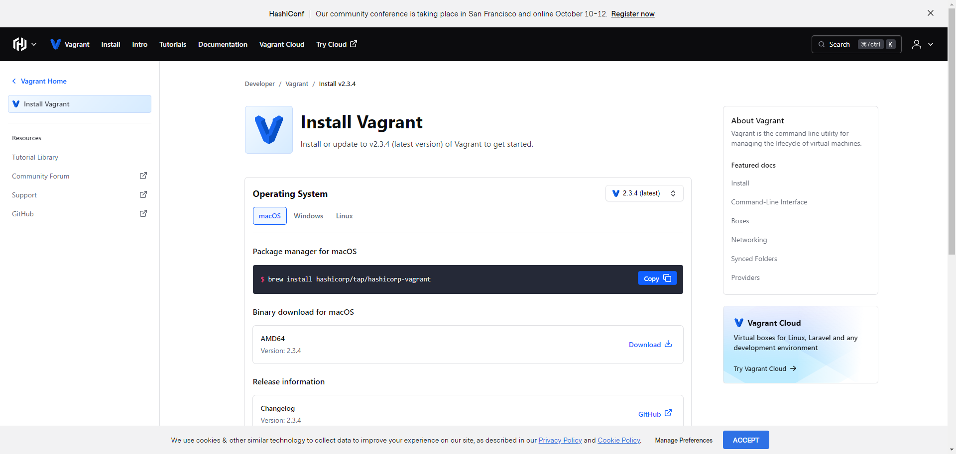The image size is (956, 454).
Task: Click the external icon next to Community Forum
Action: 143,176
